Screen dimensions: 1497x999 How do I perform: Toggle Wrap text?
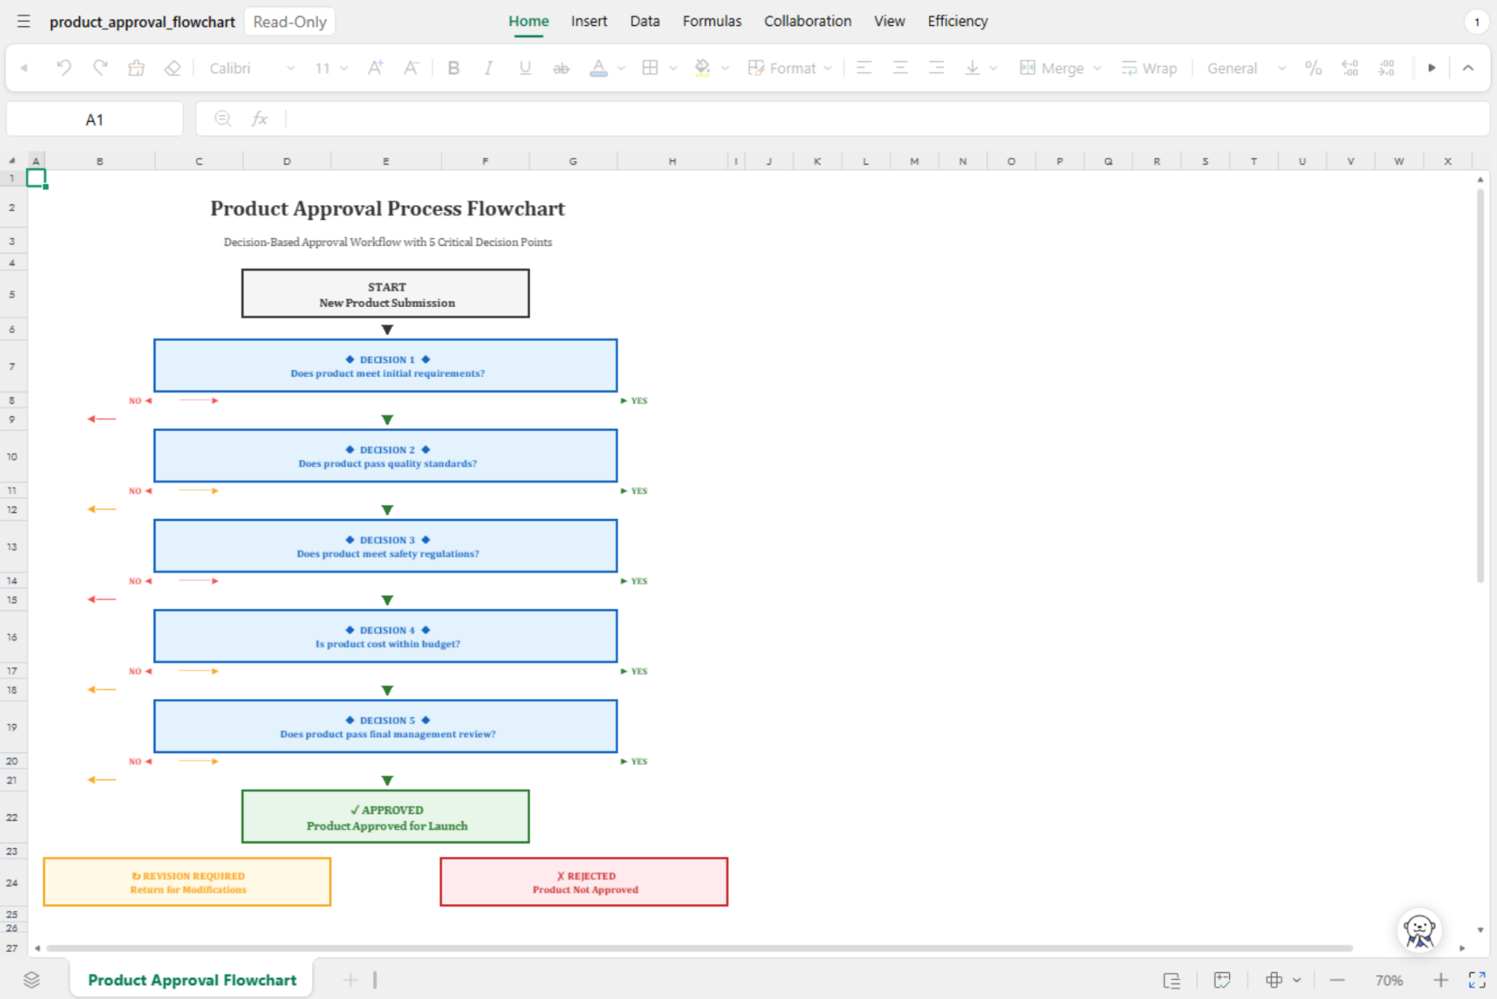pos(1149,68)
